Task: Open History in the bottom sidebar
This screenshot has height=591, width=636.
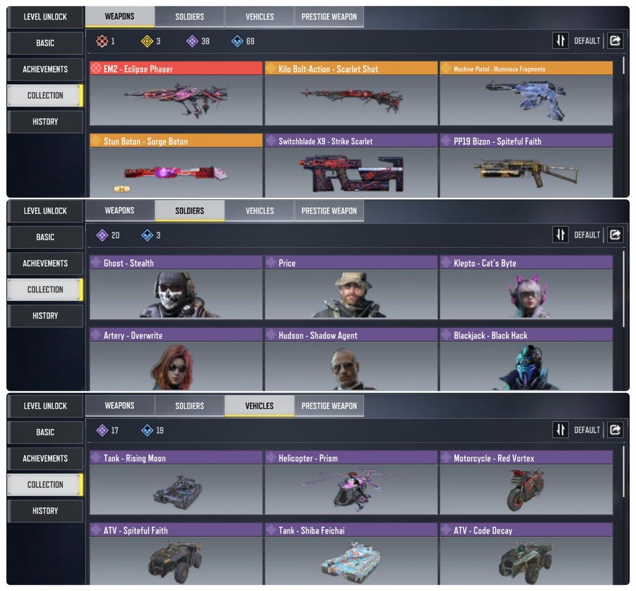Action: 45,511
